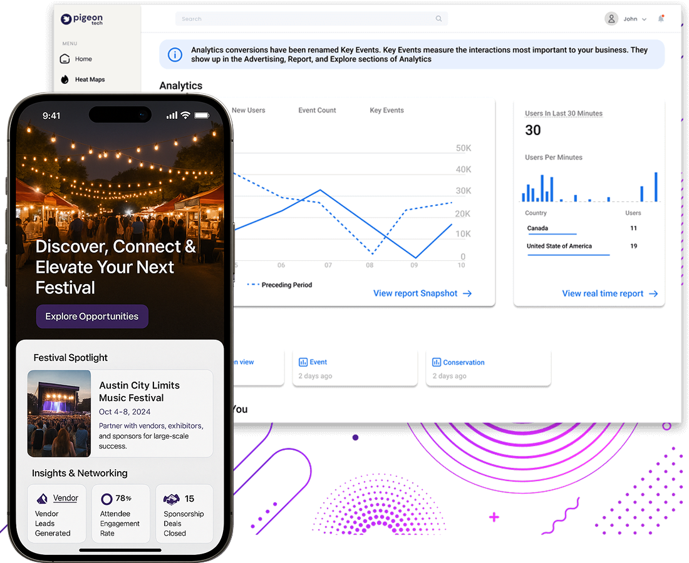
Task: Click the 78% Attendee Engagement ring
Action: pos(106,498)
